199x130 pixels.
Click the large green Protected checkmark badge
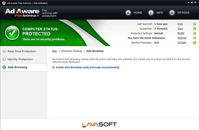tap(12, 33)
